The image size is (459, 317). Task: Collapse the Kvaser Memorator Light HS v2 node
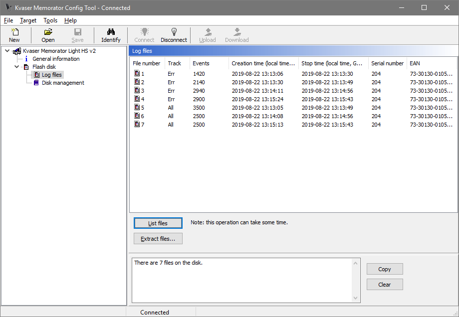(x=7, y=51)
